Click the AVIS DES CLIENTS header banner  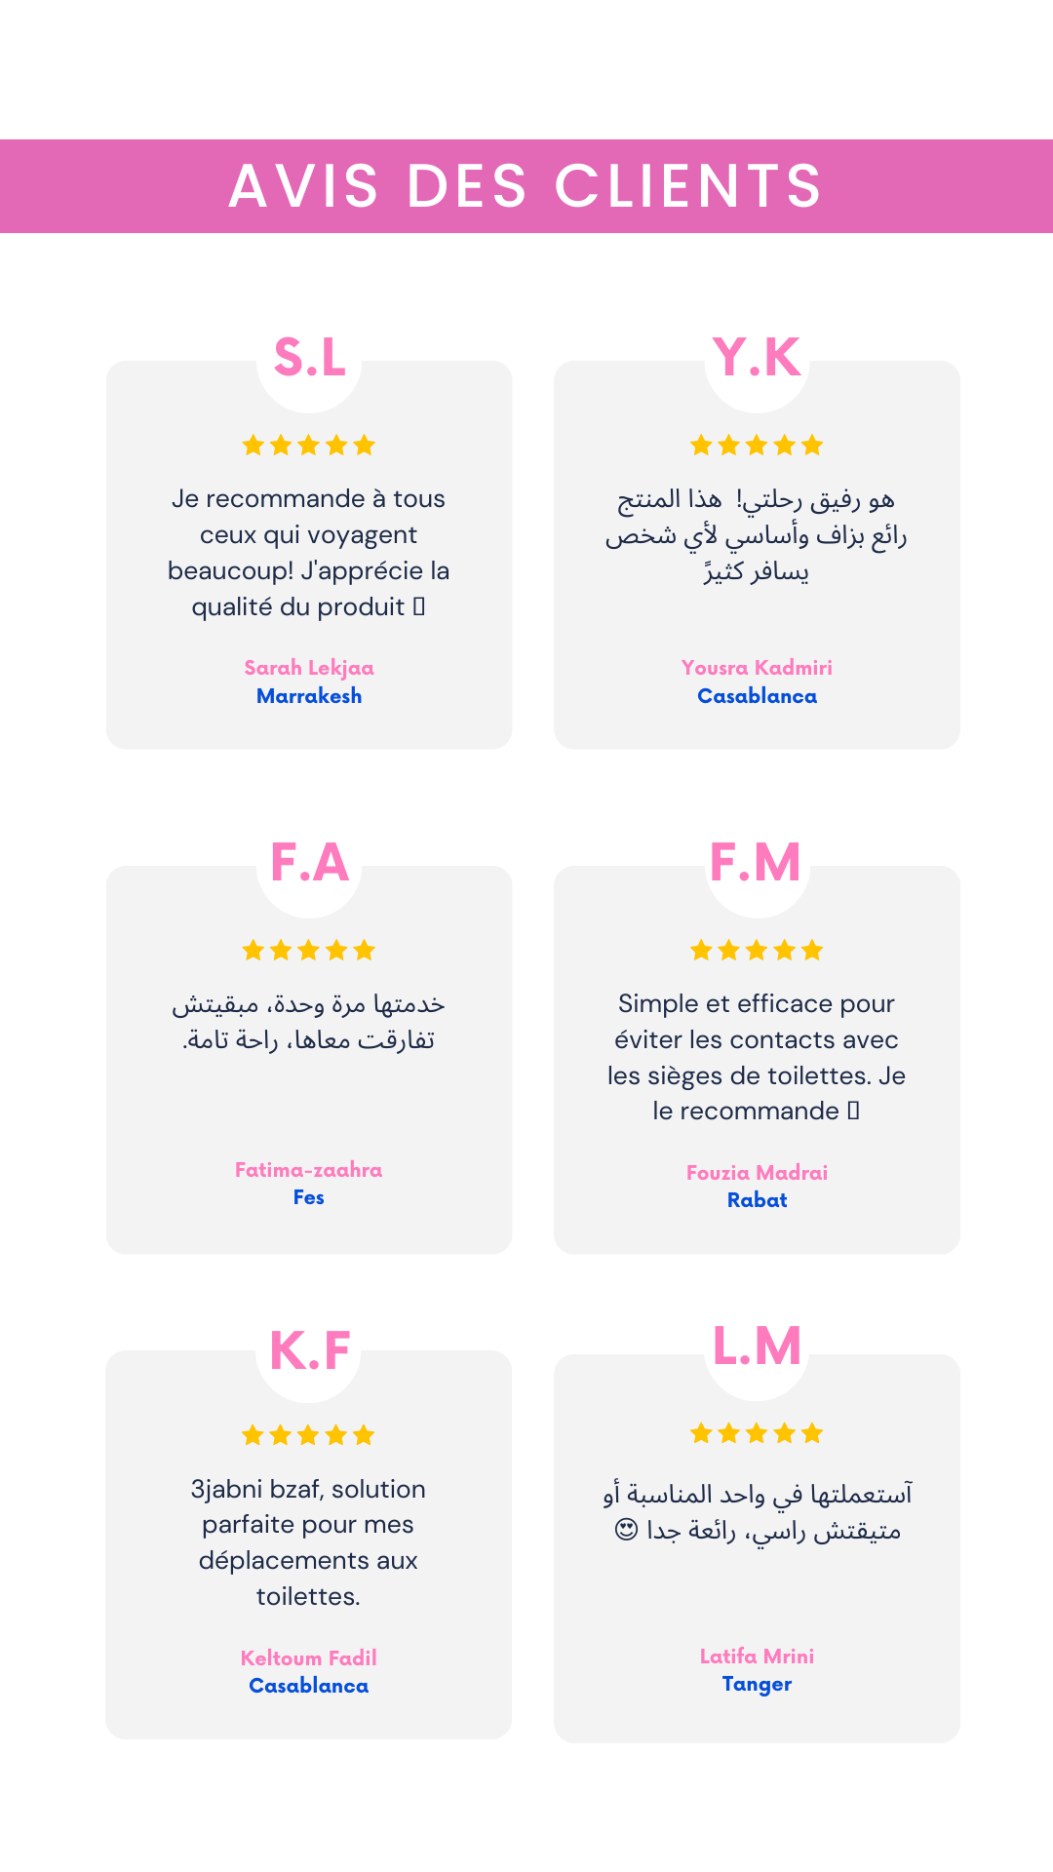coord(526,186)
